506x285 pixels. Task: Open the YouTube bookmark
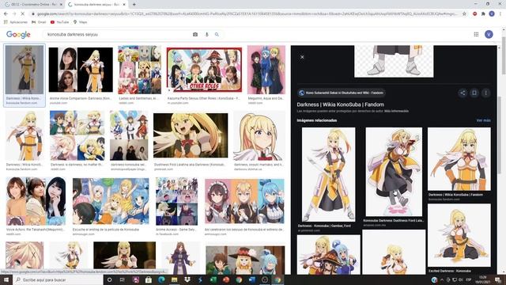point(60,22)
